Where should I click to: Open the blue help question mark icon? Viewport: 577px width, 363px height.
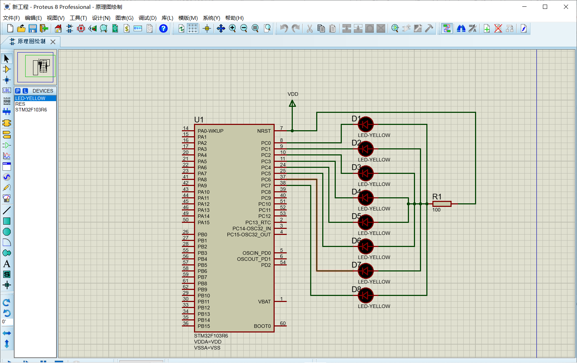coord(163,28)
